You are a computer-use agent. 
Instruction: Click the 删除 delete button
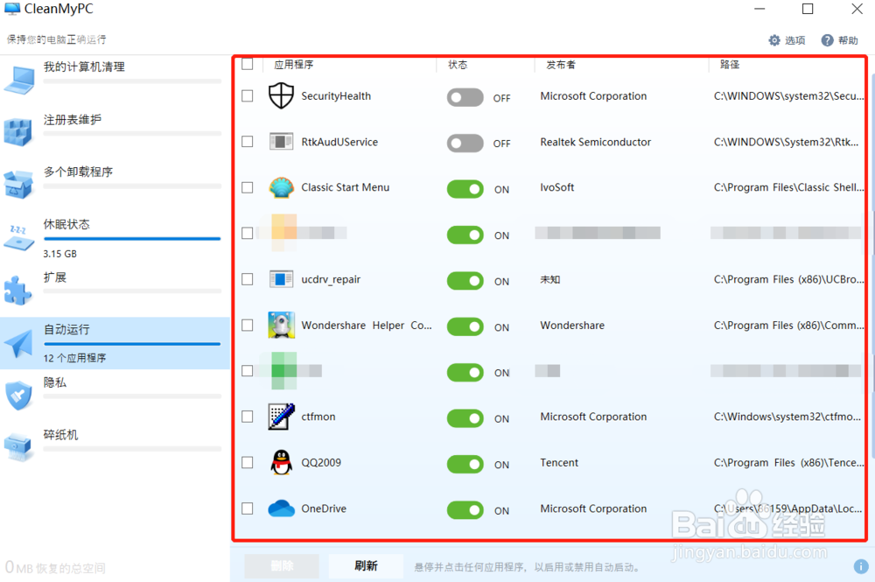pyautogui.click(x=281, y=565)
